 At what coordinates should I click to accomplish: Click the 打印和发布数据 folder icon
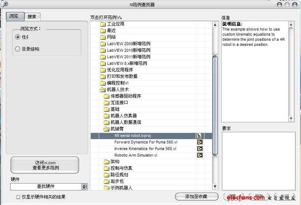pos(103,76)
